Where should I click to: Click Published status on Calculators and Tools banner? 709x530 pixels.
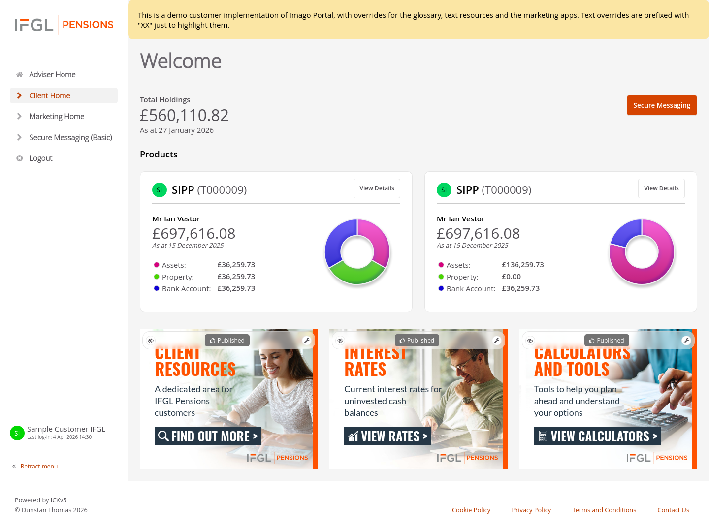607,341
